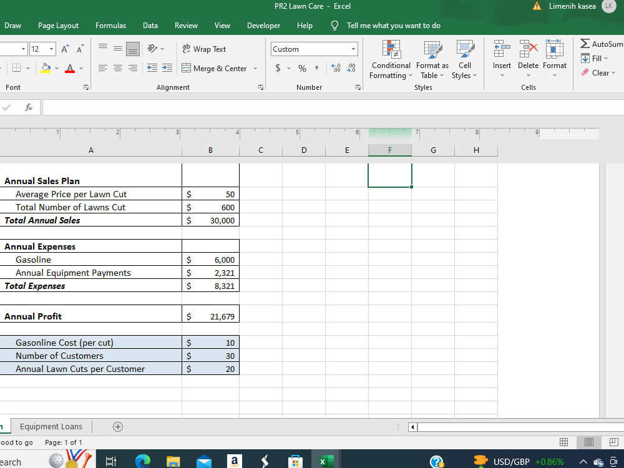Apply Comma Style format
This screenshot has height=468, width=624.
tap(316, 68)
